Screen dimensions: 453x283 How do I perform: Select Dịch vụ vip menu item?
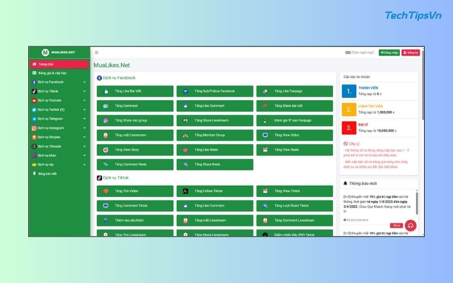[x=59, y=165]
